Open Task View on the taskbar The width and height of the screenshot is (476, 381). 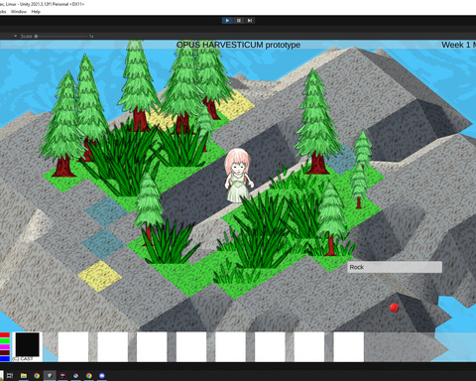(x=10, y=375)
